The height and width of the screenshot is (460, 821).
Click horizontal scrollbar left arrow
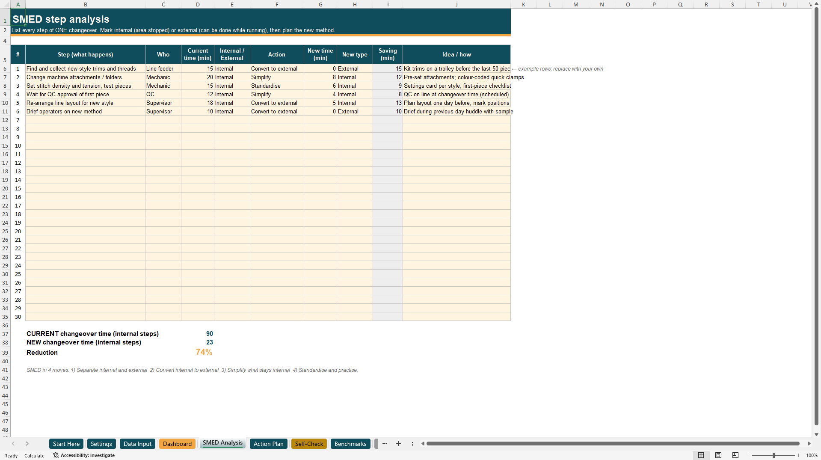pos(423,444)
